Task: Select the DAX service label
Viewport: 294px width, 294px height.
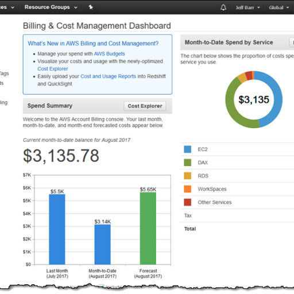Action: (203, 163)
